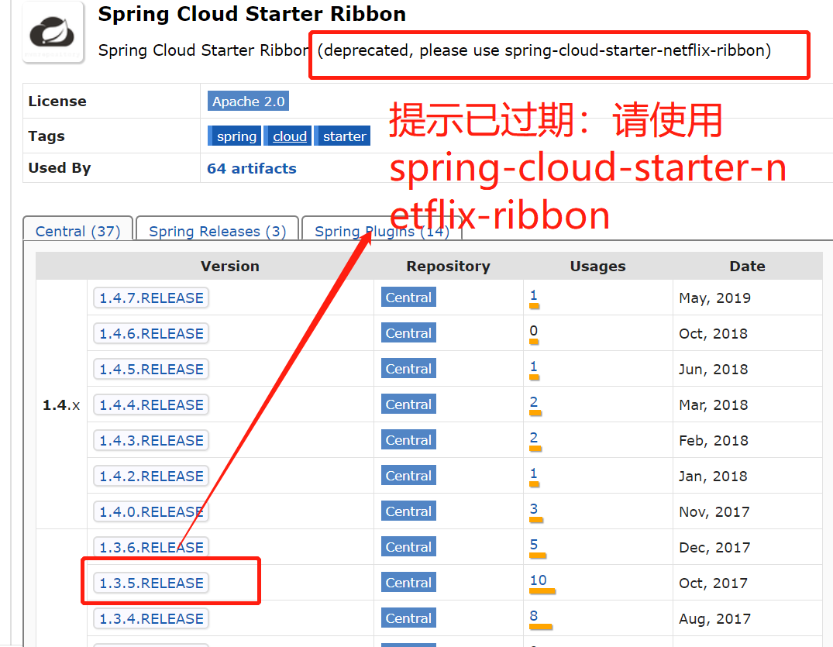833x647 pixels.
Task: Open version 1.4.4.RELEASE
Action: coord(151,404)
